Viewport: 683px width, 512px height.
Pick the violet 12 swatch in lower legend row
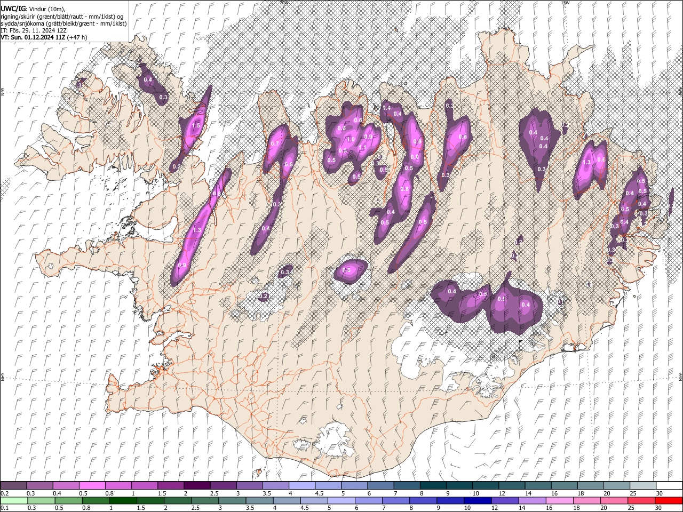coord(505,501)
